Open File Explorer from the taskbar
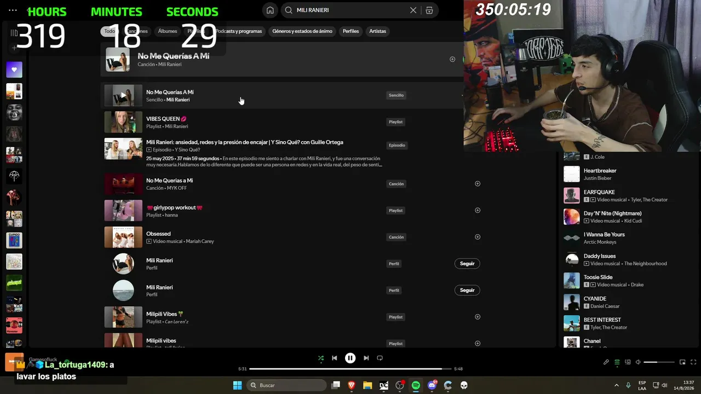Screen dimensions: 701x394 coord(367,385)
